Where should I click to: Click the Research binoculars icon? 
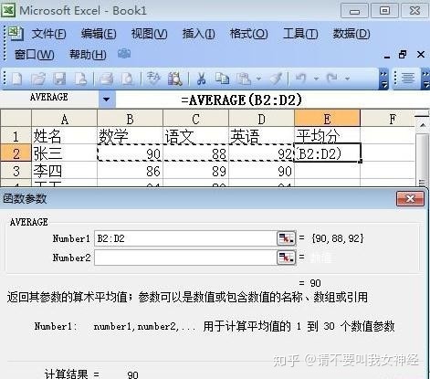(x=175, y=79)
